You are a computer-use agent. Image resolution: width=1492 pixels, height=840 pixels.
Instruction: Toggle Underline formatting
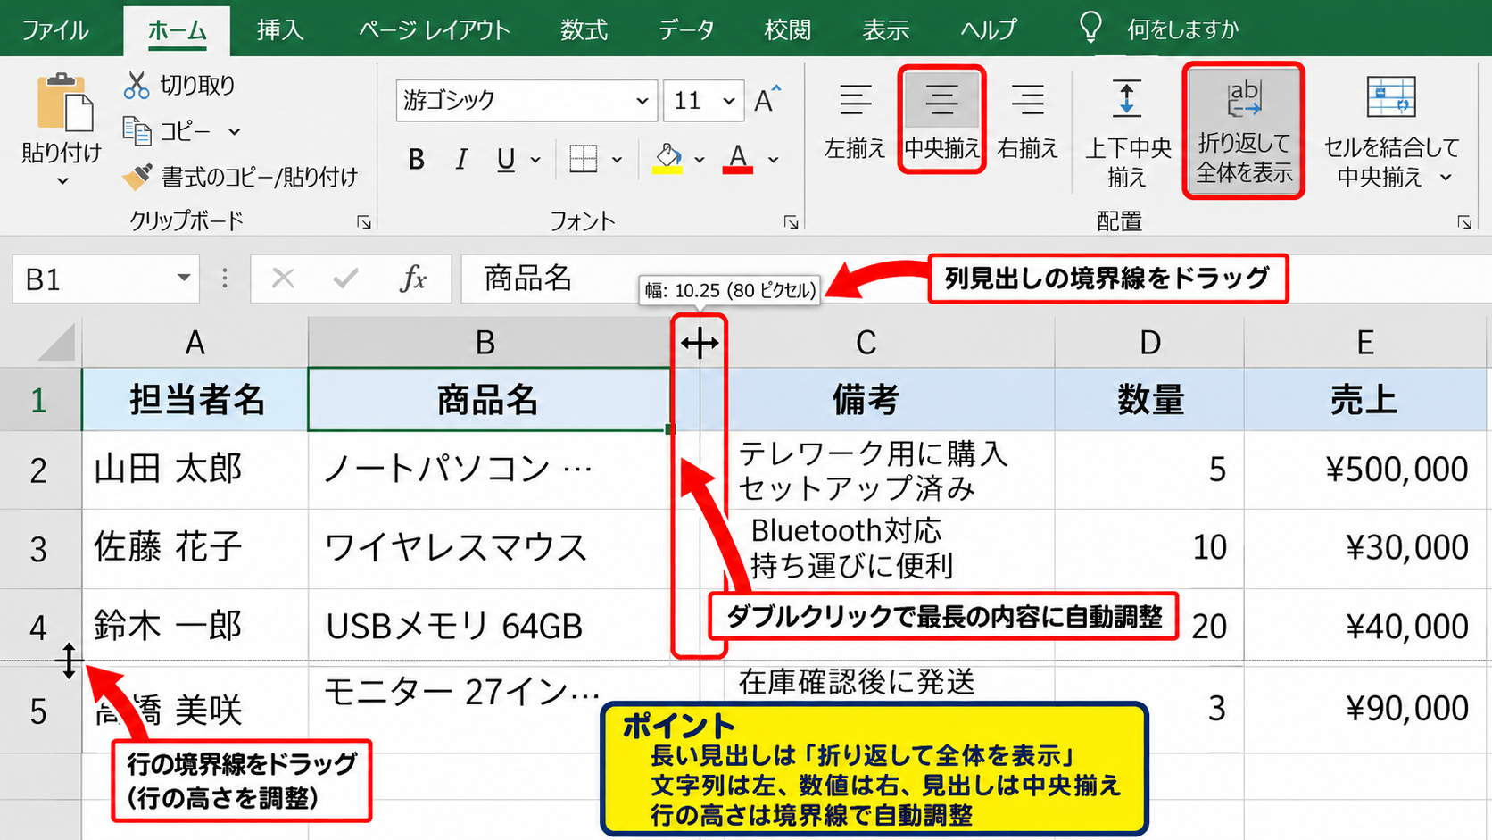(506, 160)
